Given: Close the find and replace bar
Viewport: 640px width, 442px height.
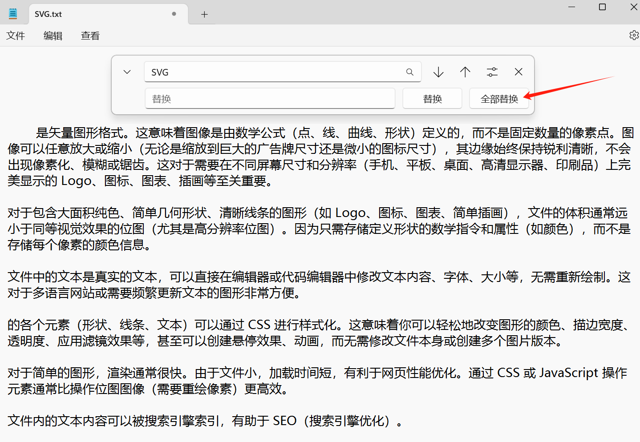Looking at the screenshot, I should click(x=518, y=72).
